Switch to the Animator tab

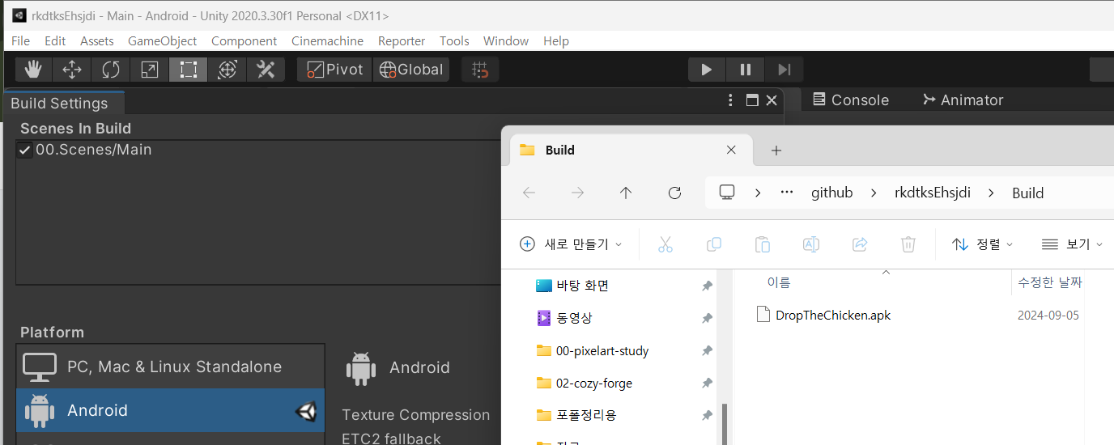963,100
